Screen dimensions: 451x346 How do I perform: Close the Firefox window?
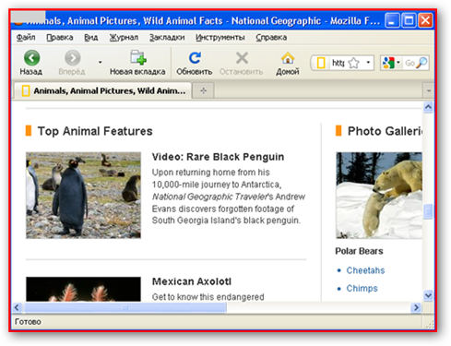[426, 21]
